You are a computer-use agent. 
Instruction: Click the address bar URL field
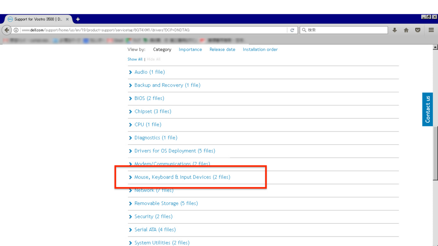[x=154, y=30]
